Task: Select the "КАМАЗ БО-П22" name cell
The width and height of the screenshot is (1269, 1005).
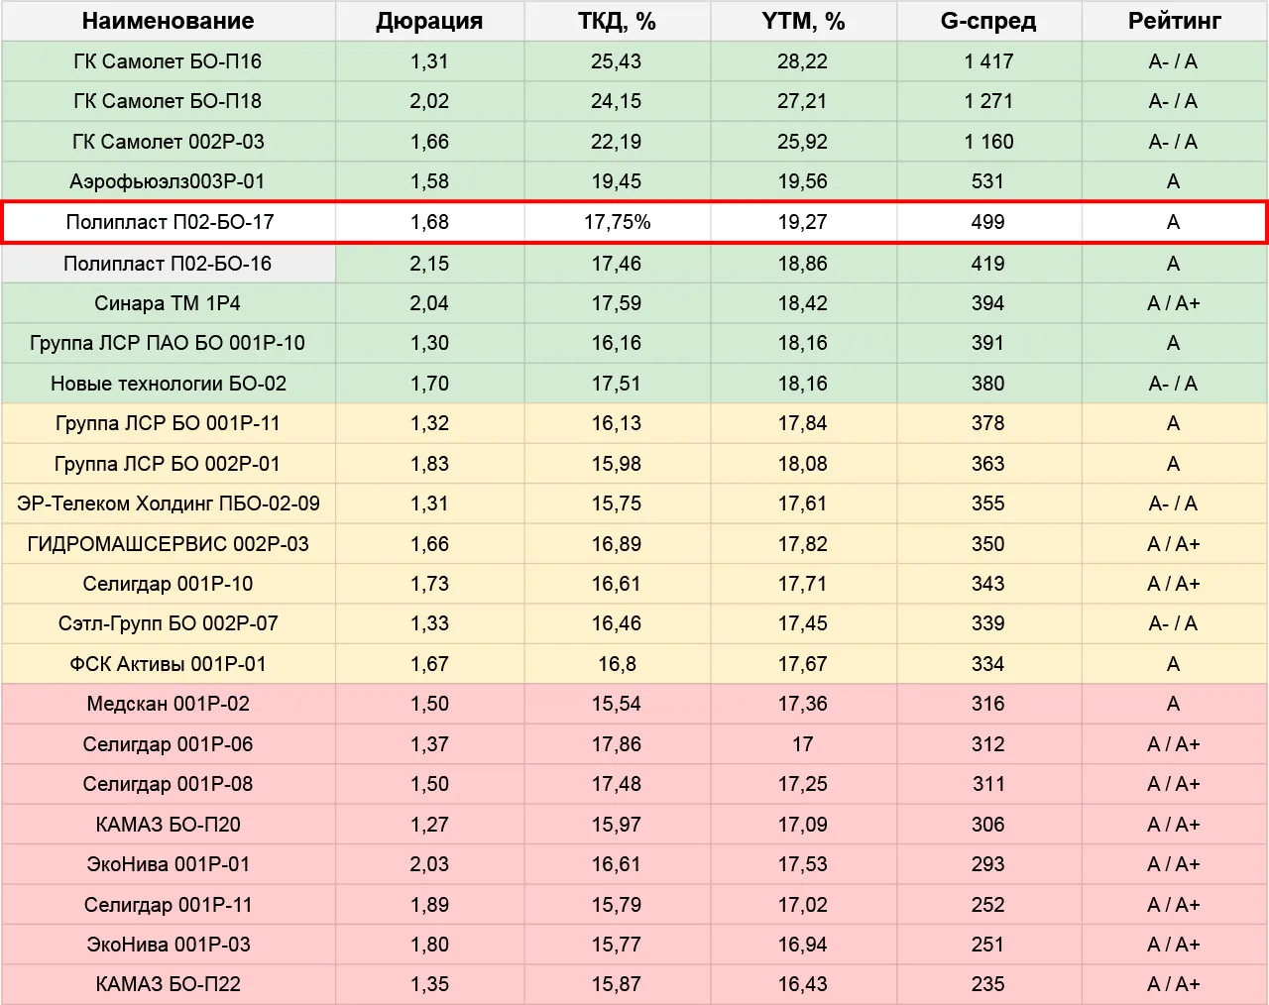Action: tap(168, 984)
